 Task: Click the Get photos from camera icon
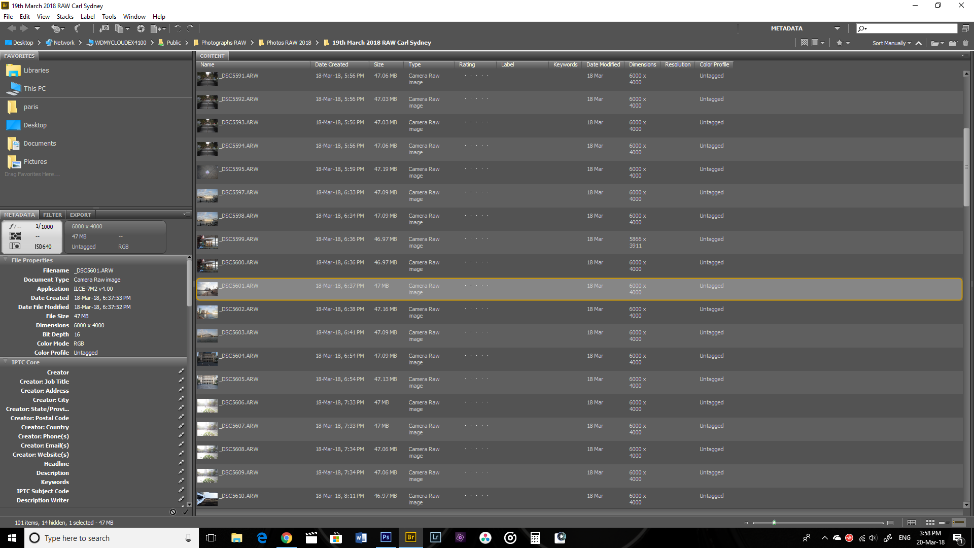(104, 28)
